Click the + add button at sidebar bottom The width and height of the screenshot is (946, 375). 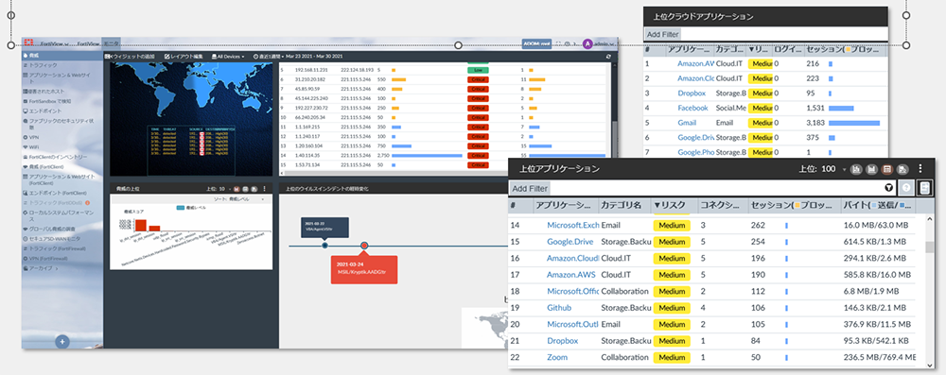pos(62,341)
